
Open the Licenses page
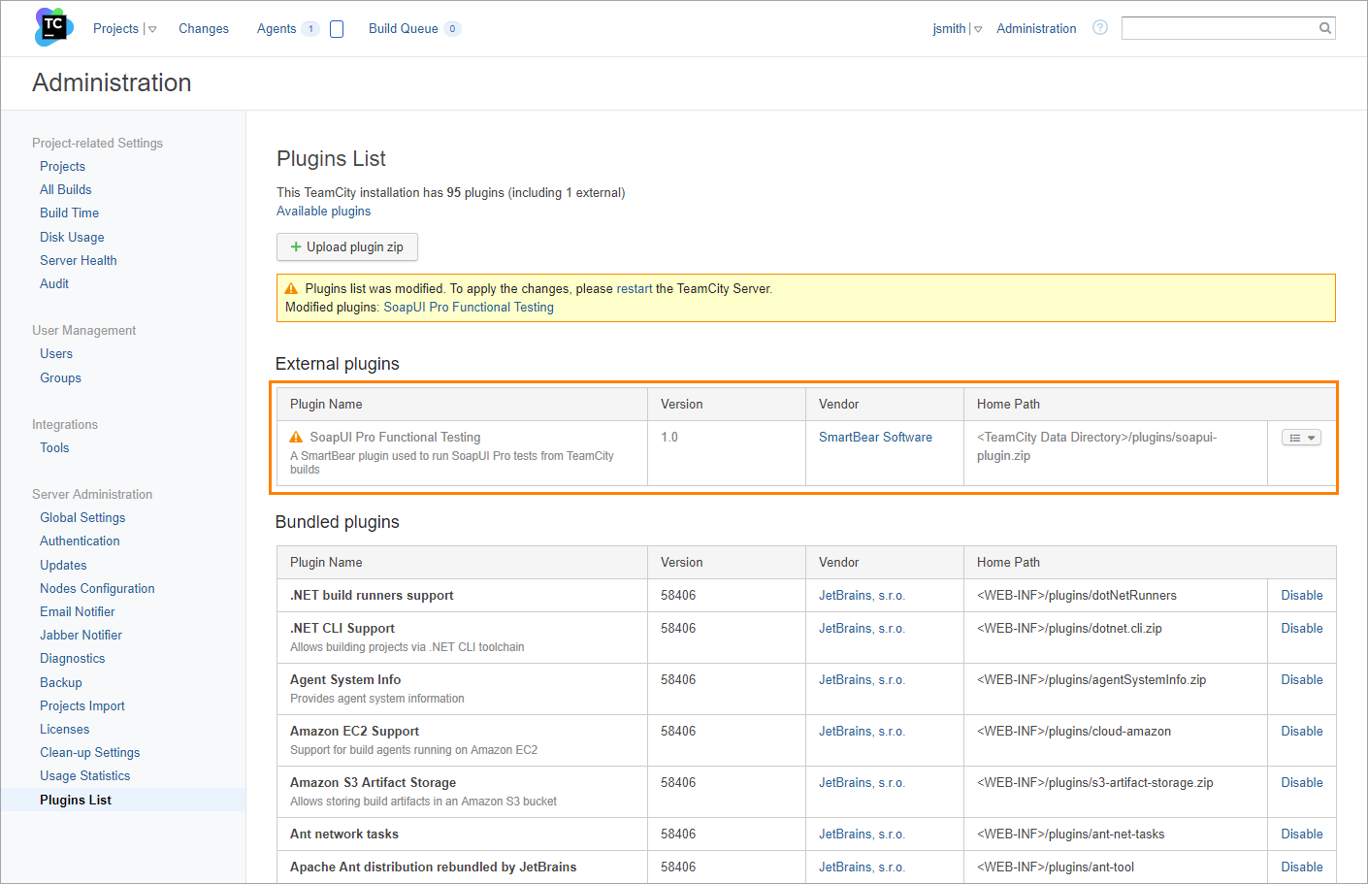(64, 729)
